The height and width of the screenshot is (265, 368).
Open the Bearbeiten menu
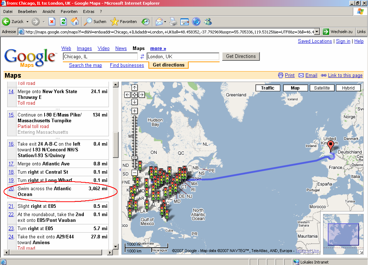pyautogui.click(x=27, y=12)
